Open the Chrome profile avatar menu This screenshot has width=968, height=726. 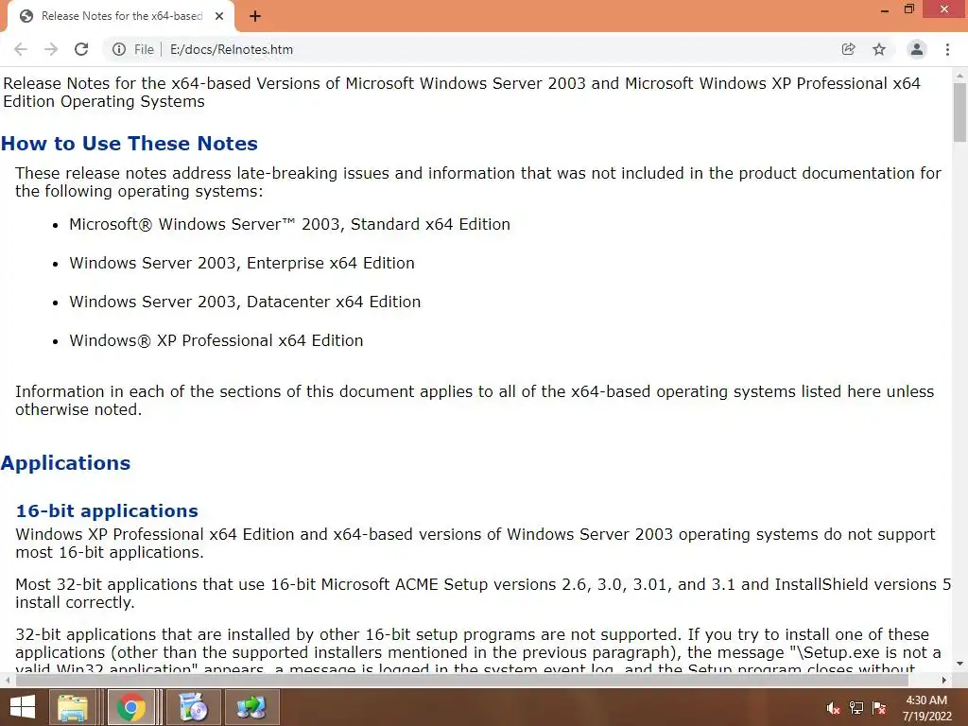click(x=917, y=49)
